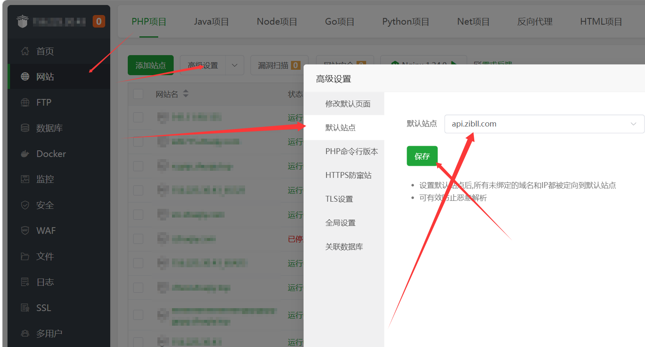Check the checkbox for the first website row
645x347 pixels.
click(138, 117)
